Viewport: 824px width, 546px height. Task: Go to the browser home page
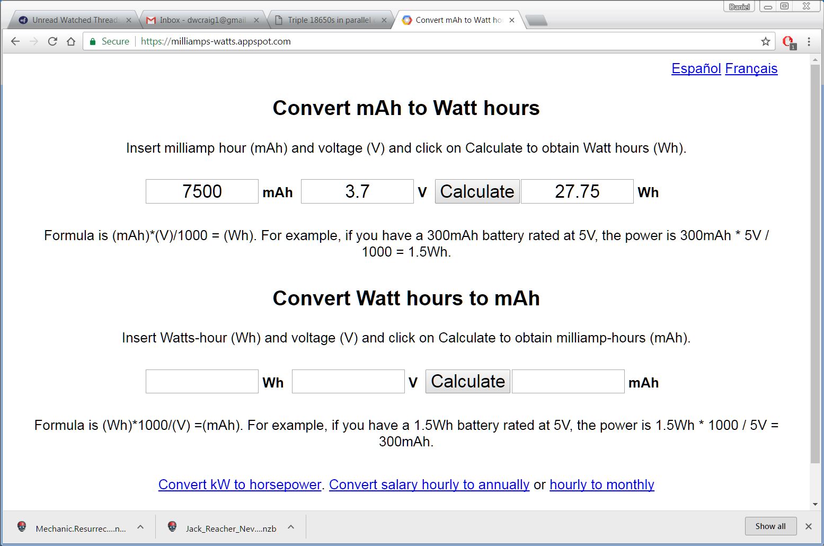tap(71, 41)
